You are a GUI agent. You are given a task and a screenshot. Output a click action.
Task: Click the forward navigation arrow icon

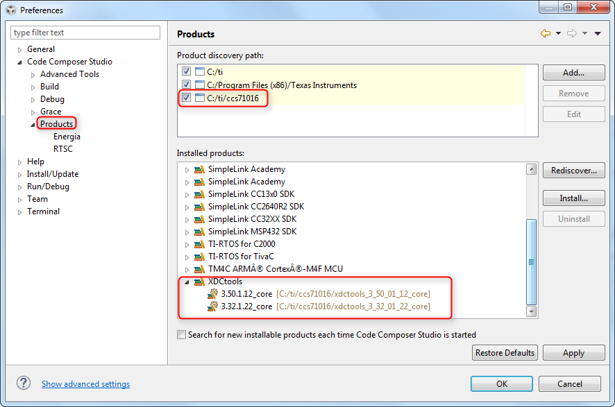572,34
